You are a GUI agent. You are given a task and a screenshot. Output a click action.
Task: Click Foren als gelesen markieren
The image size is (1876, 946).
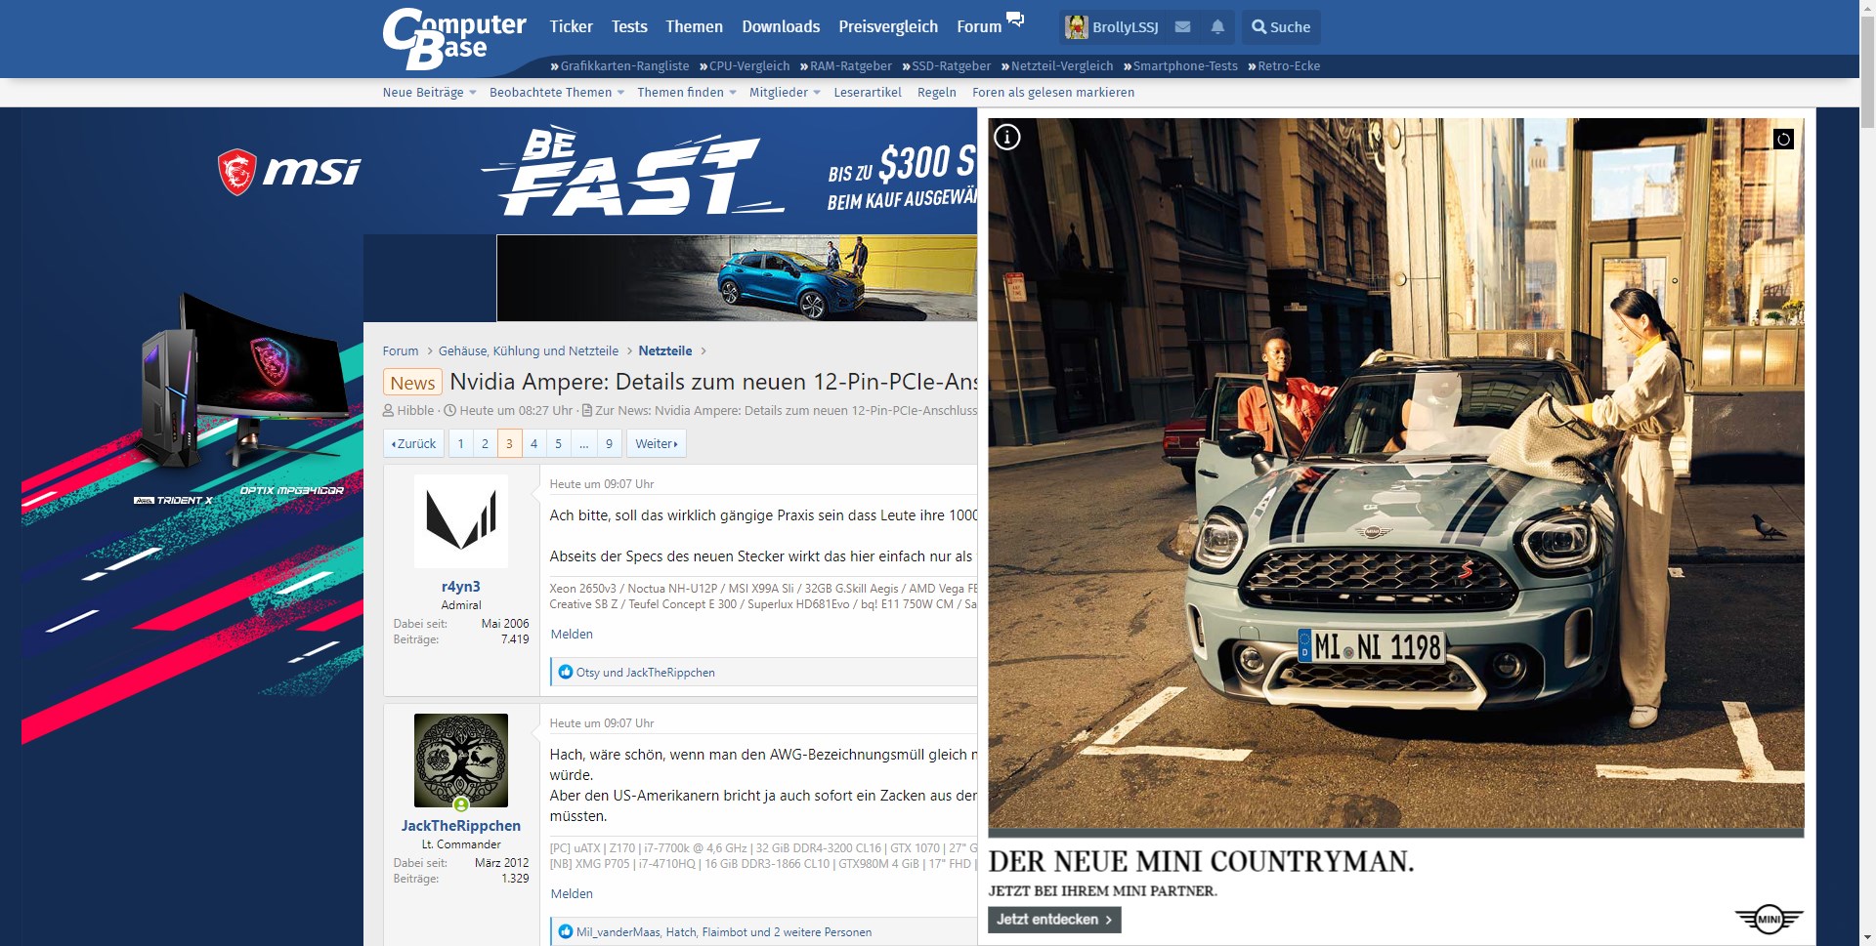pos(1053,93)
